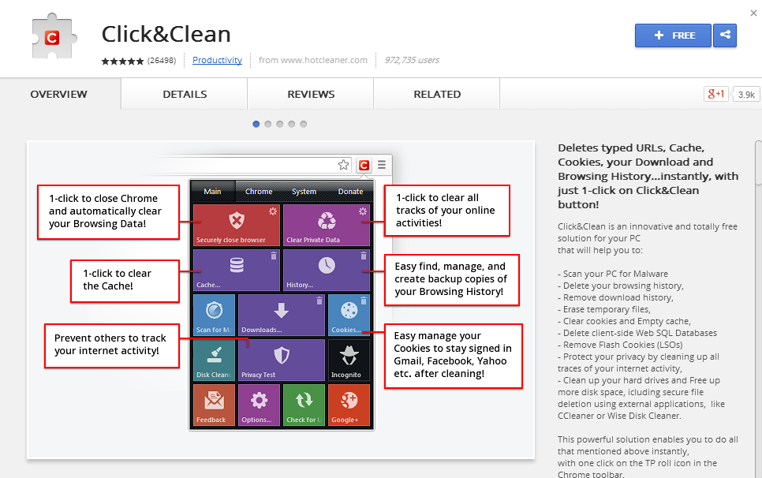Click the share icon button

pos(725,35)
